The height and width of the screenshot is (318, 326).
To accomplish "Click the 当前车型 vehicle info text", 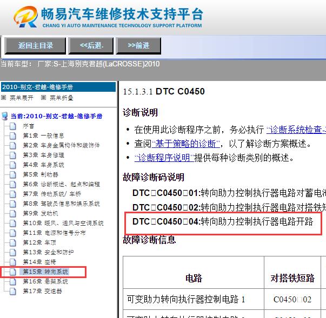I will pos(80,64).
